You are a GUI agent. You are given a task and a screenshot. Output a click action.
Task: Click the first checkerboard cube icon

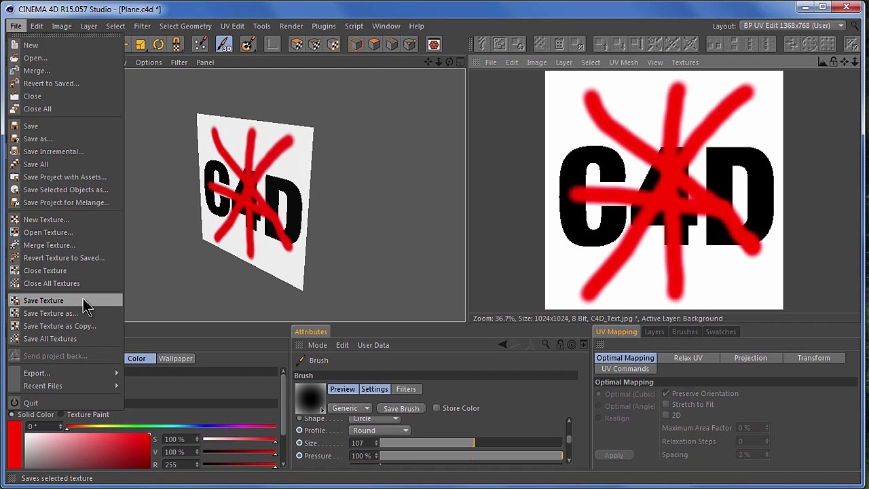point(297,44)
